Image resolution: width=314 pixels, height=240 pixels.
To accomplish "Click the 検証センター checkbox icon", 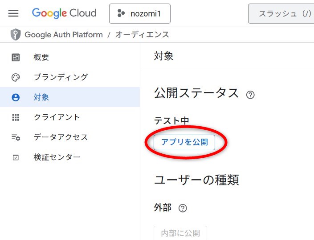I will click(16, 157).
